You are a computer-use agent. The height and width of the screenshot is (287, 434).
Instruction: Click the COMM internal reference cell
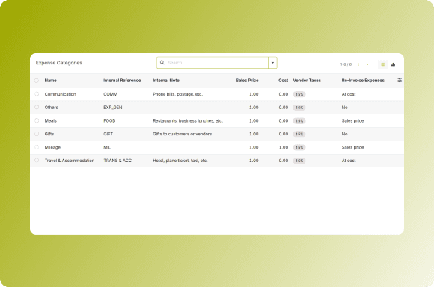pyautogui.click(x=111, y=94)
